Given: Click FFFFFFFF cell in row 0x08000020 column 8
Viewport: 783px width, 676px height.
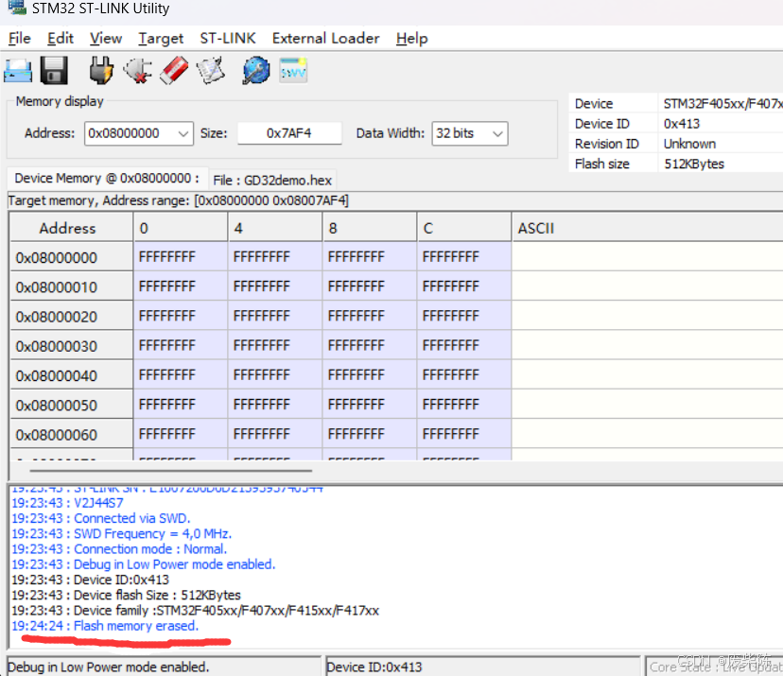Looking at the screenshot, I should pyautogui.click(x=370, y=316).
